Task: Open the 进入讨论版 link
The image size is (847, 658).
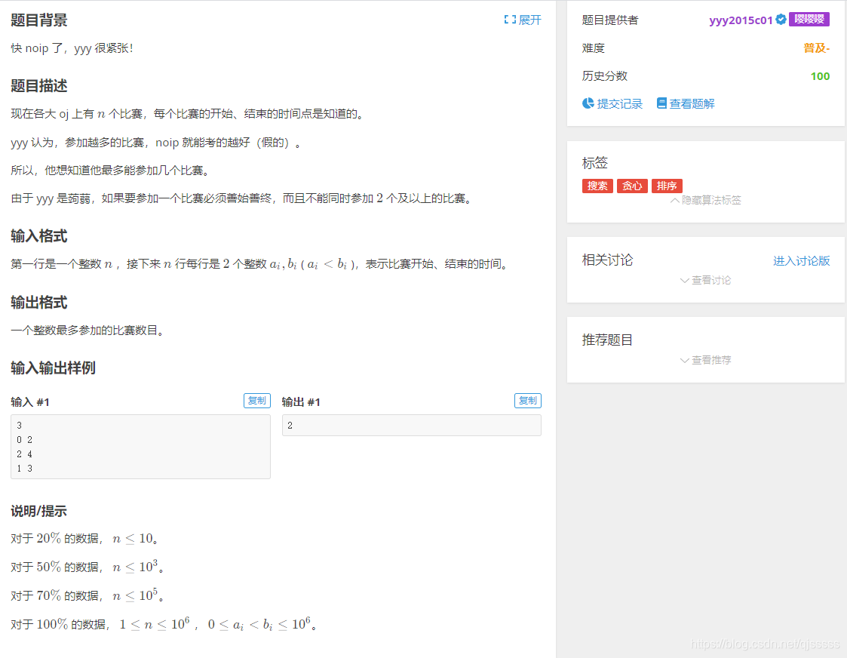Action: coord(801,260)
